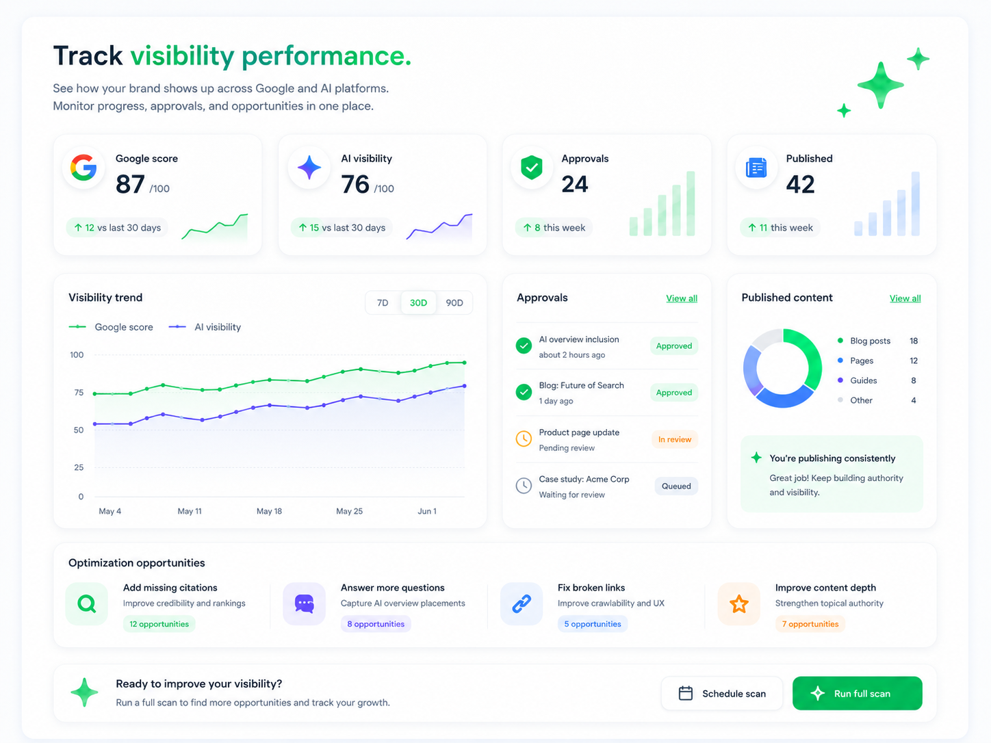This screenshot has width=991, height=743.
Task: Toggle AI visibility legend series
Action: point(205,327)
